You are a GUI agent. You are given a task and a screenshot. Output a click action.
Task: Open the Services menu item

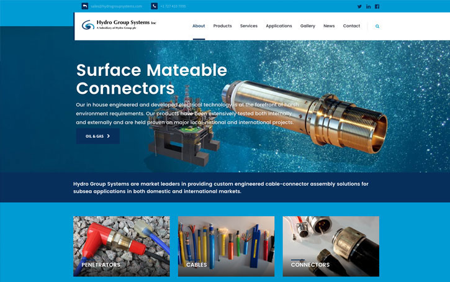coord(249,26)
